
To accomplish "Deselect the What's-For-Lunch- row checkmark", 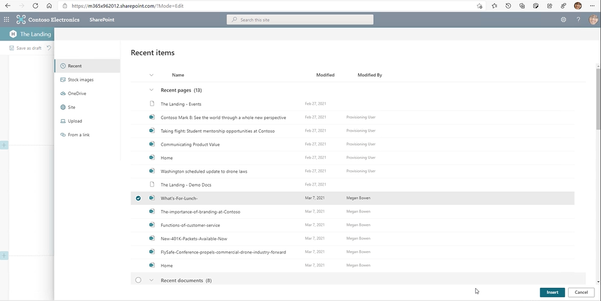I will (138, 198).
